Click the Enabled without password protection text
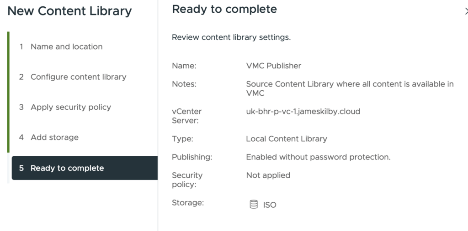This screenshot has height=231, width=468. click(x=318, y=157)
